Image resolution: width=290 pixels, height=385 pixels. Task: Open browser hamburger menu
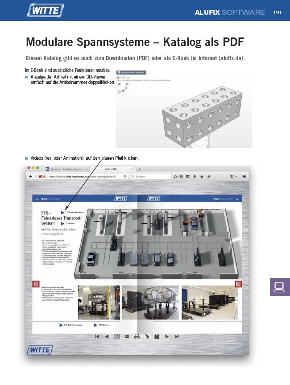[244, 176]
